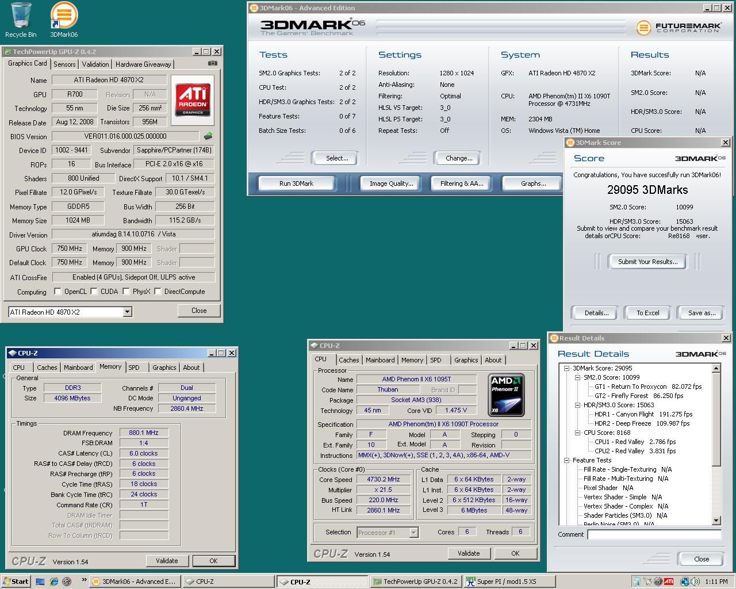
Task: Toggle the CUDA checkbox in GPU-Z
Action: tap(94, 292)
